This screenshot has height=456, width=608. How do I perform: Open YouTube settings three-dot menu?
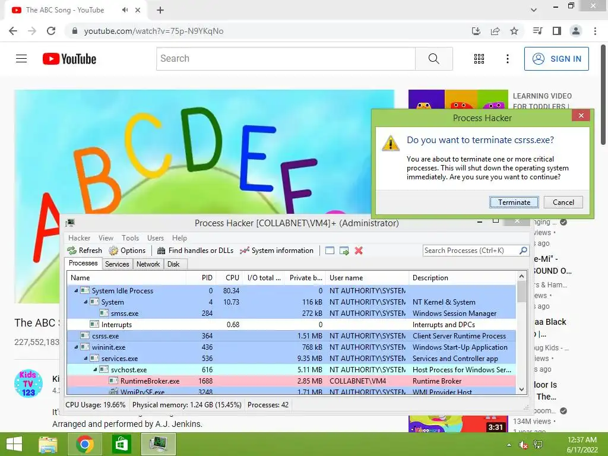click(507, 59)
